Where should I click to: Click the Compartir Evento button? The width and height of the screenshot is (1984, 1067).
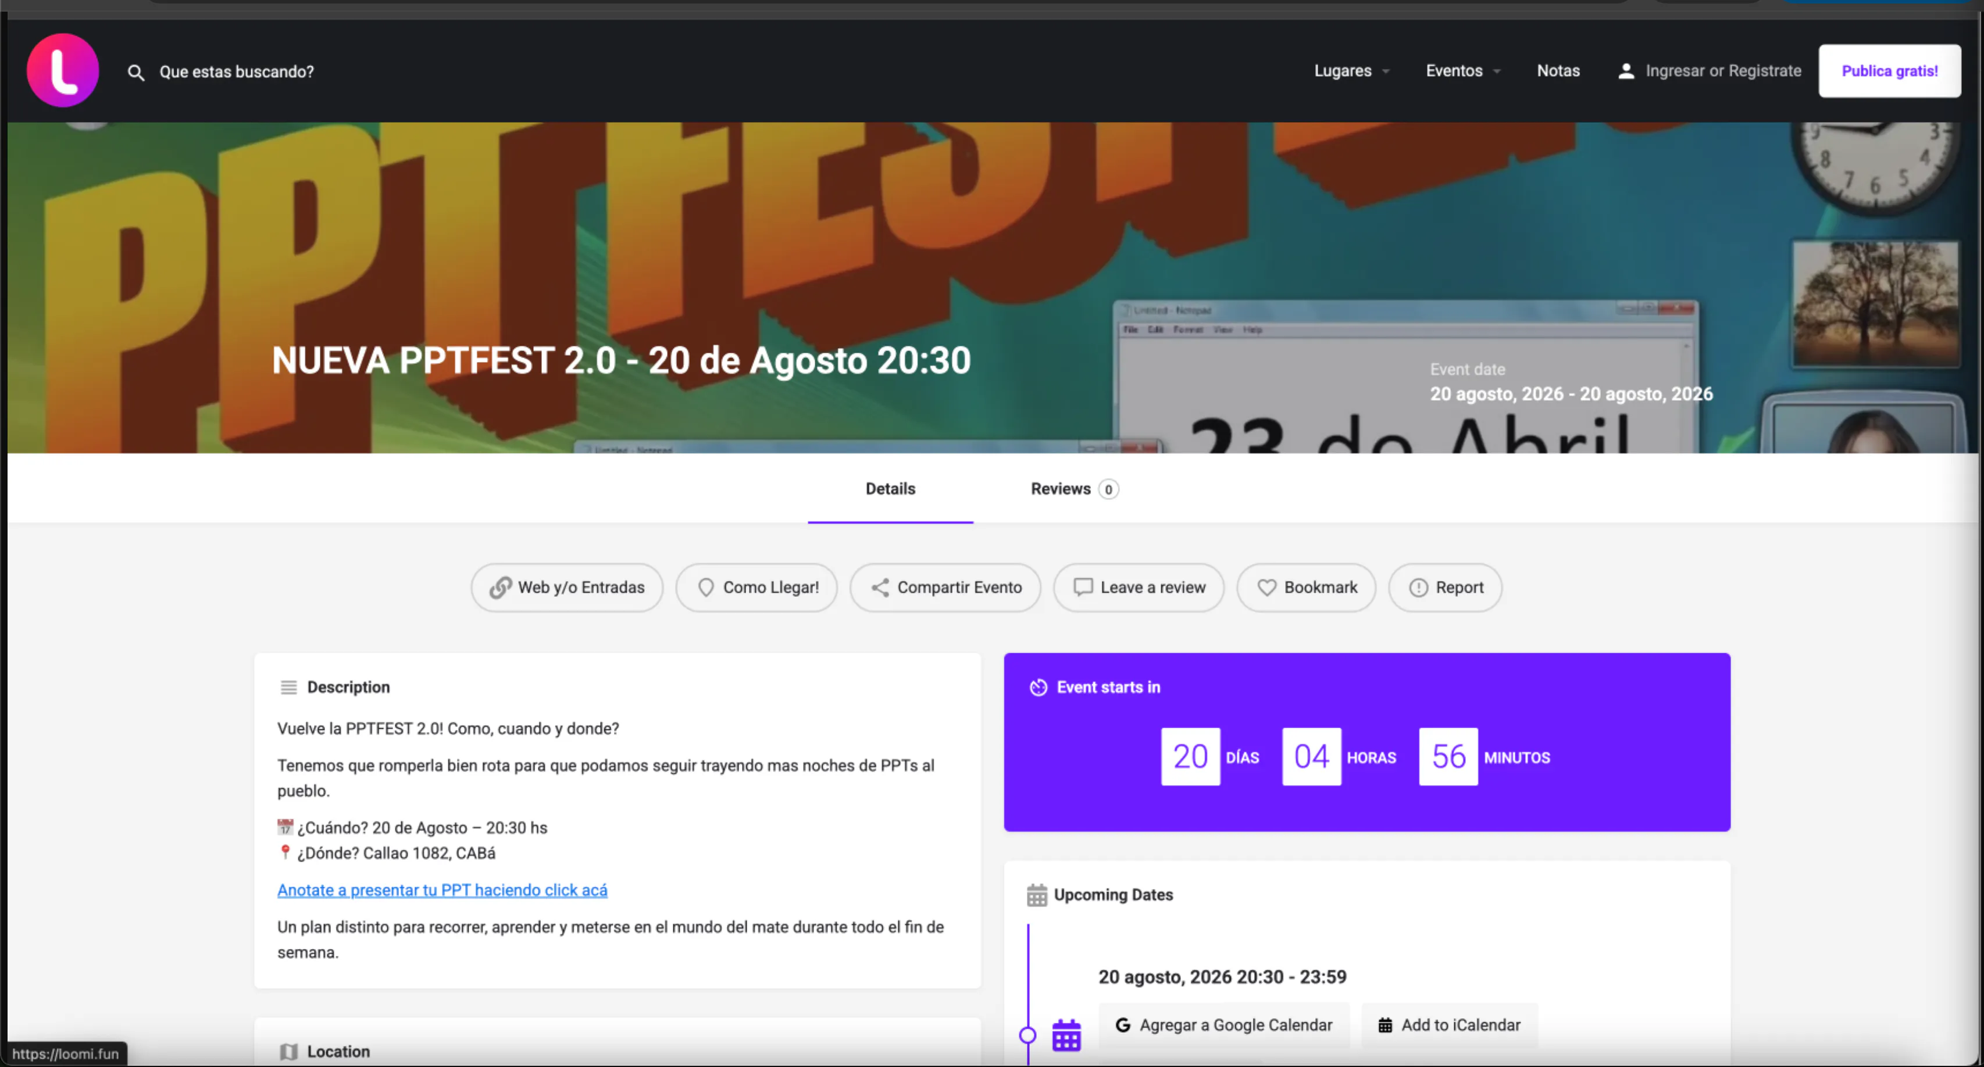[x=946, y=588]
